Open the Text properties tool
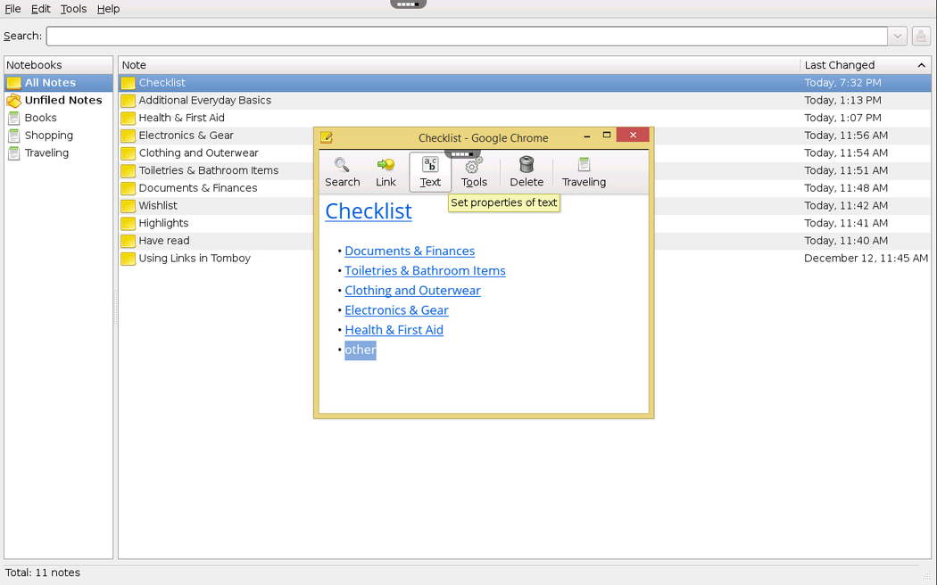This screenshot has width=937, height=585. pyautogui.click(x=430, y=171)
